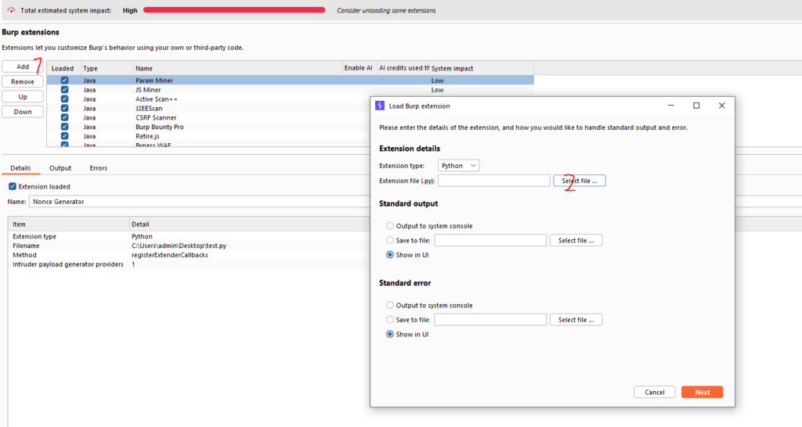The image size is (802, 427).
Task: Switch to the Output tab
Action: [60, 168]
